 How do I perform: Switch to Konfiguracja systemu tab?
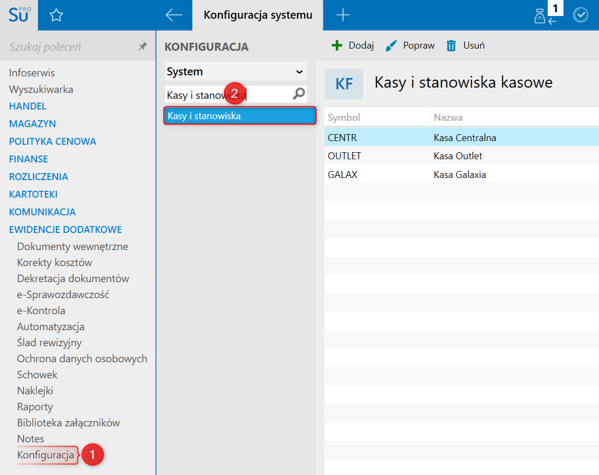click(x=258, y=15)
